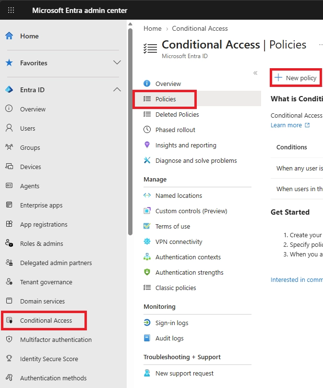
Task: Click the Diagnose and solve problems wrench icon
Action: click(x=147, y=160)
